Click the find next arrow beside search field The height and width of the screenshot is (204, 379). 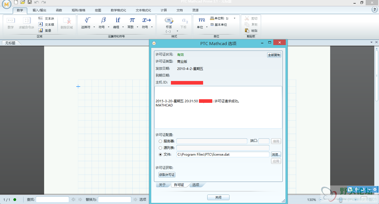80,199
